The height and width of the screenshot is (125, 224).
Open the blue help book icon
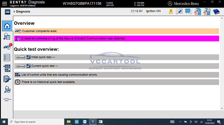click(x=216, y=12)
